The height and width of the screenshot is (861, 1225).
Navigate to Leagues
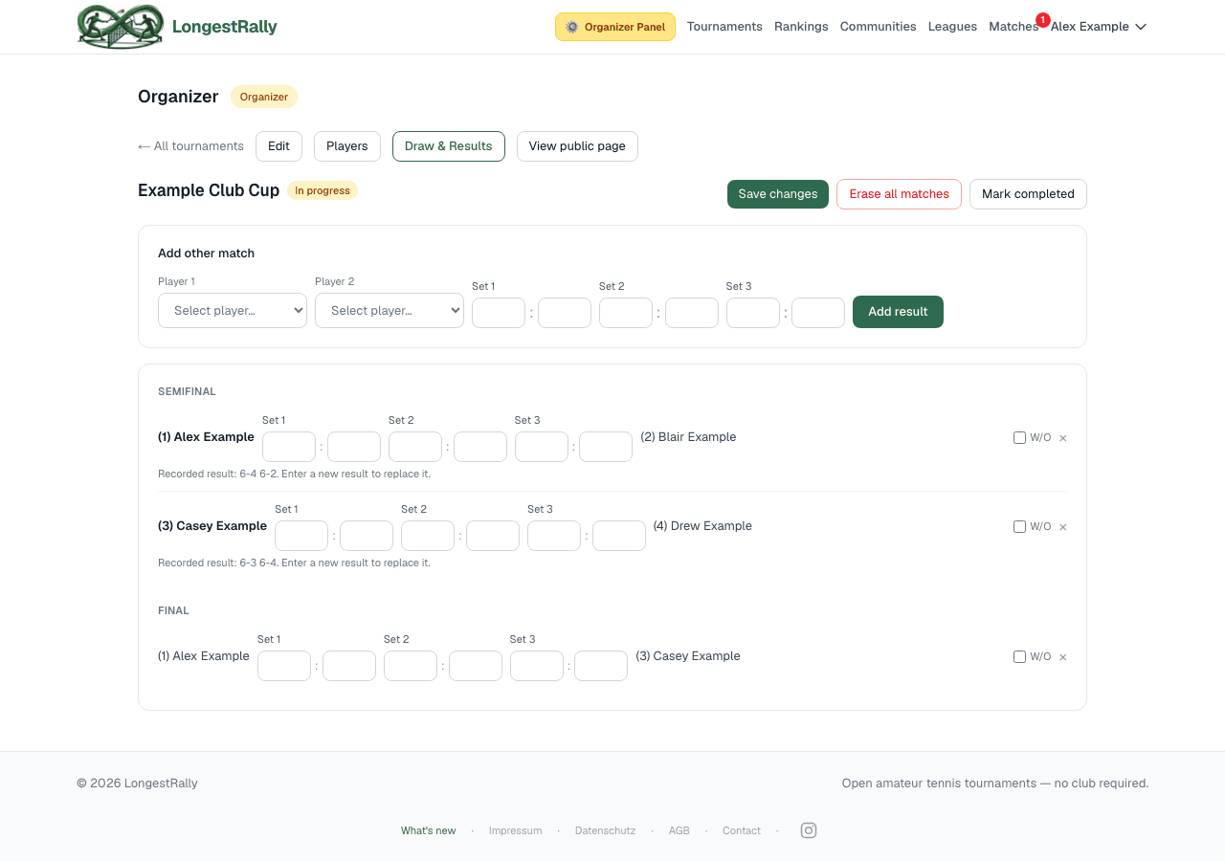(952, 27)
